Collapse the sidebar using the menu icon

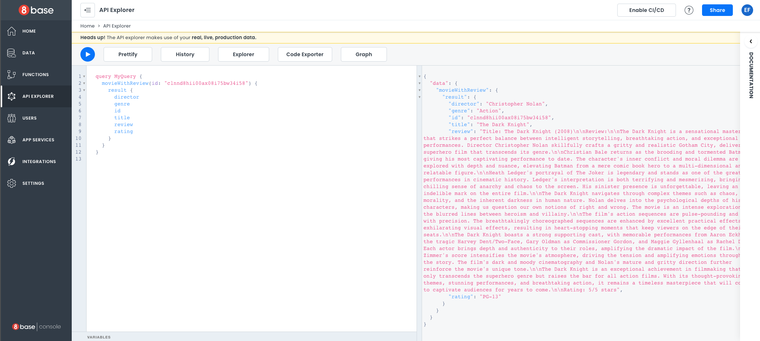pos(88,10)
